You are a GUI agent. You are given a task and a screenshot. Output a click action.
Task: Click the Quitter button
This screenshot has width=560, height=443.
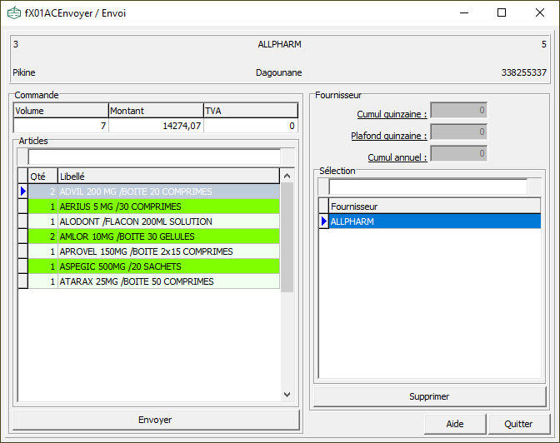click(x=518, y=424)
